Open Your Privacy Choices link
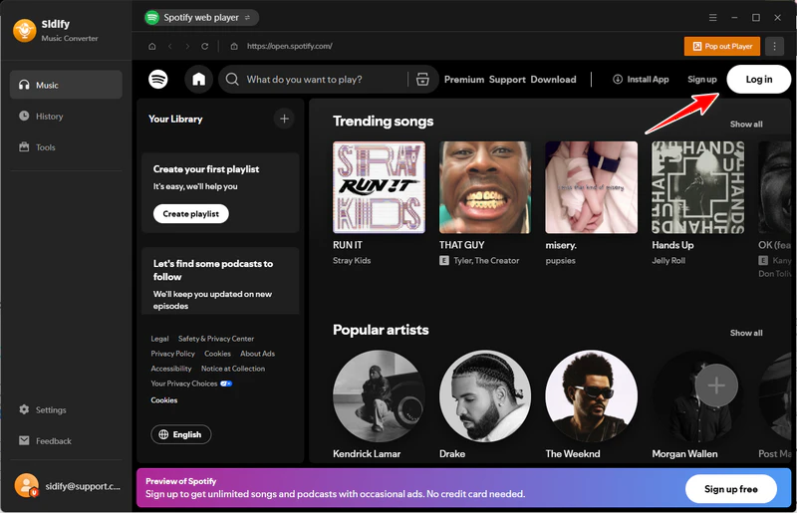797x513 pixels. pos(191,384)
